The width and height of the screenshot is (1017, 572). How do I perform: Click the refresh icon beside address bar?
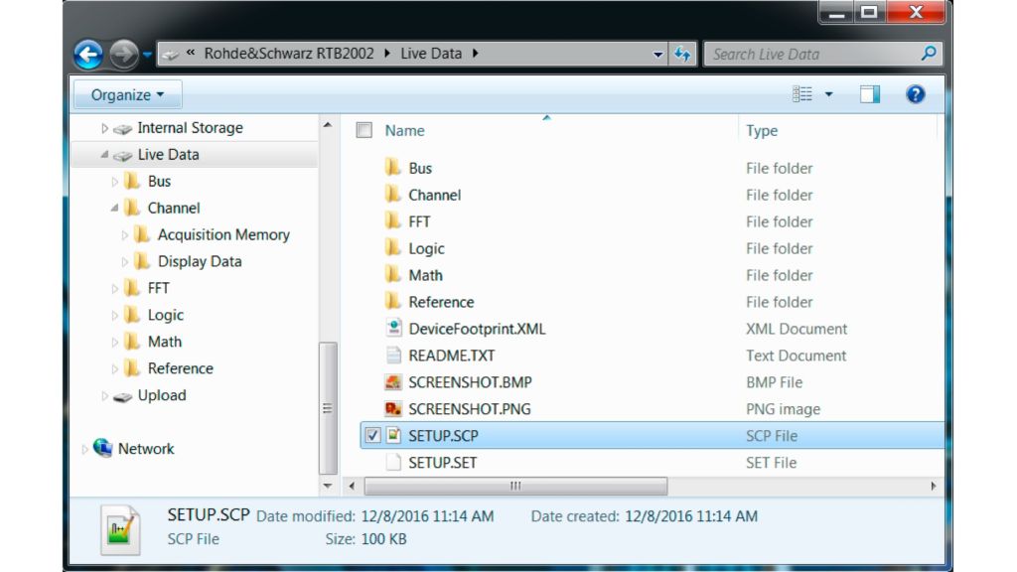683,55
